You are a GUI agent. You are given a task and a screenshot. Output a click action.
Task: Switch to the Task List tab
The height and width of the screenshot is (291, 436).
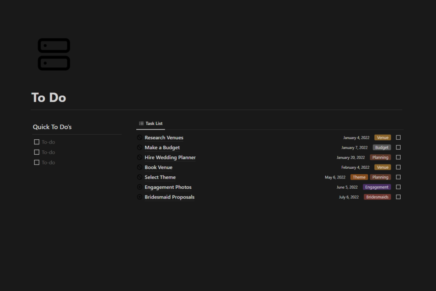coord(151,123)
